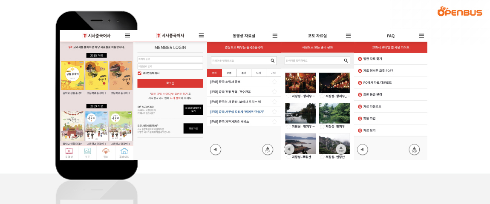The height and width of the screenshot is (204, 490).
Task: Open the yellow 중학교 생활 중국어 2015 textbook
Action: coord(72,76)
